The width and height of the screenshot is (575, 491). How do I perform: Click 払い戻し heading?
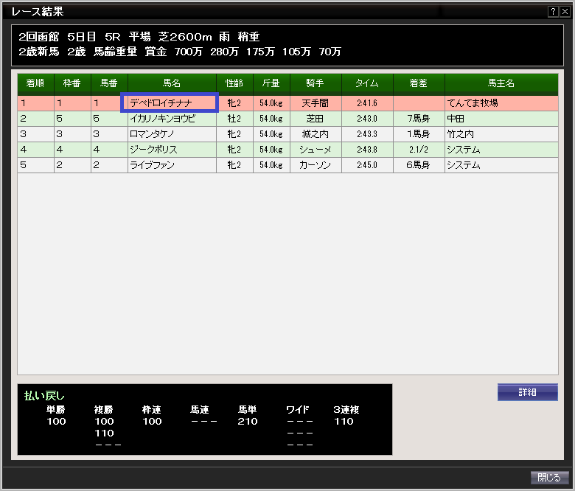(44, 395)
